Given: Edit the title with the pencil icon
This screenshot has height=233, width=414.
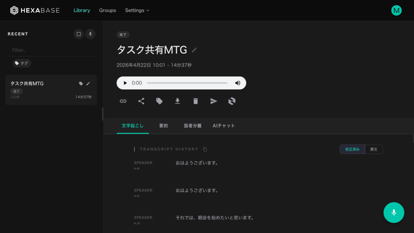Looking at the screenshot, I should pos(194,50).
